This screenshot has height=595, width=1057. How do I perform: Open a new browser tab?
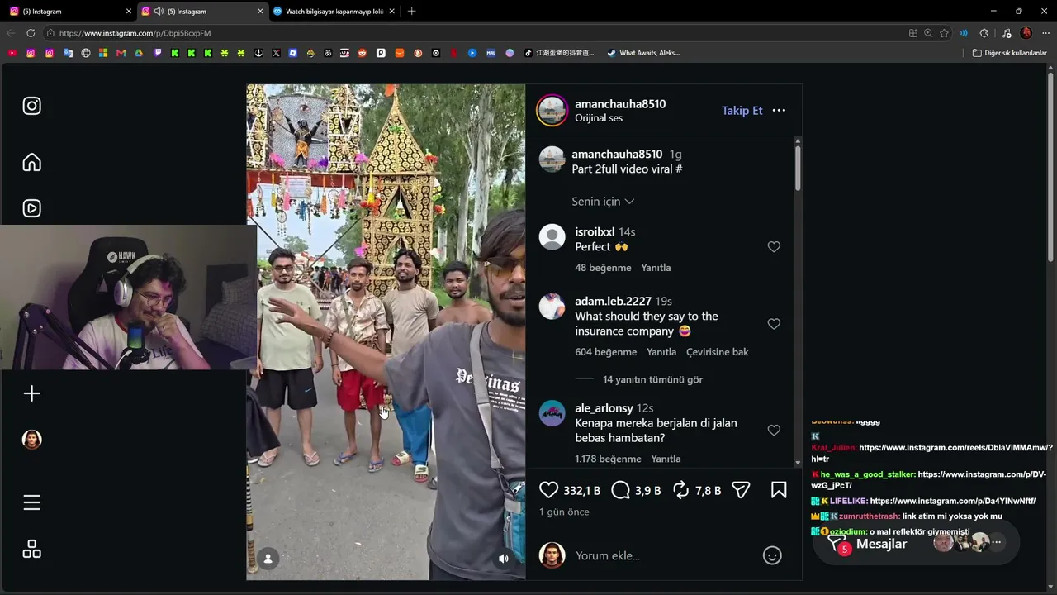tap(411, 12)
